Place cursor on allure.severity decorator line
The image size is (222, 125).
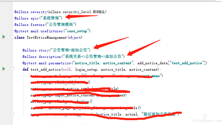(x=60, y=12)
